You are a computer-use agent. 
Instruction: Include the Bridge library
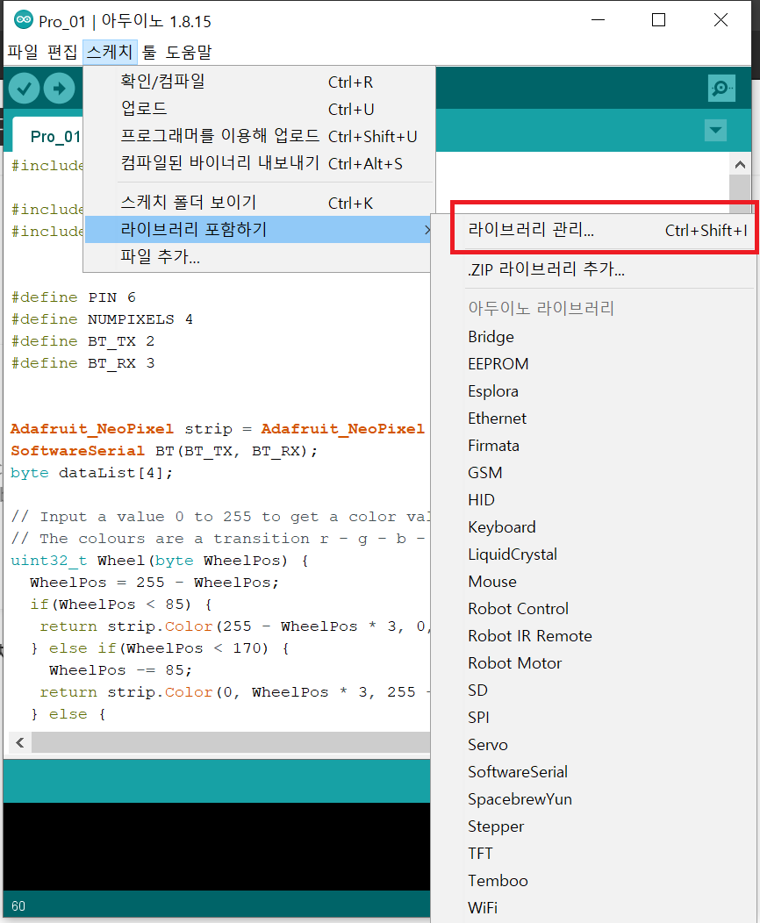[x=595, y=337]
